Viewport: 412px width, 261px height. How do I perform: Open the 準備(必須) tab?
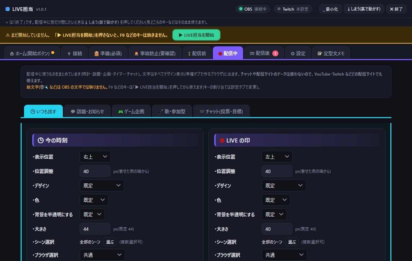pyautogui.click(x=108, y=53)
